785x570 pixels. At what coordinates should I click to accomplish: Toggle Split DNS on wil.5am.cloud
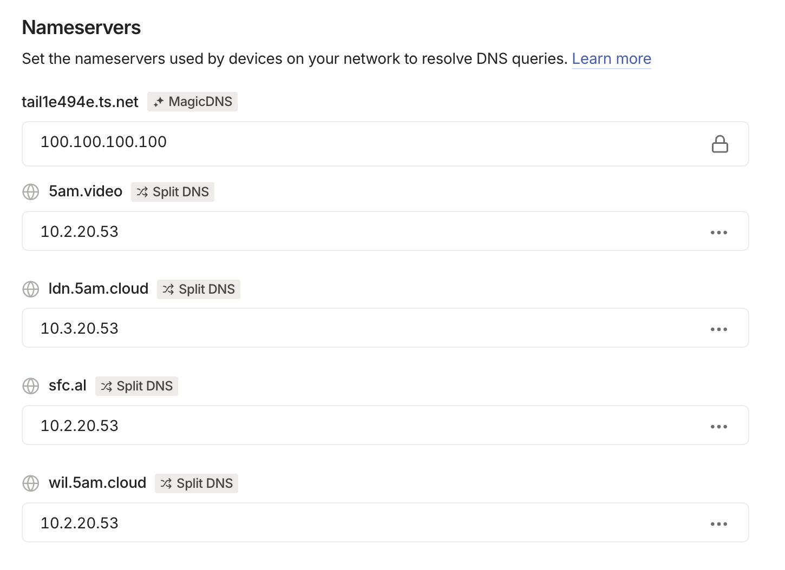(196, 483)
